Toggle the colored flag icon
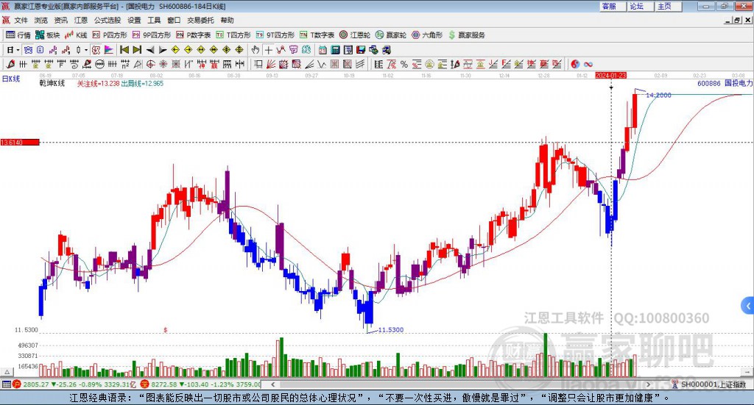Image resolution: width=754 pixels, height=405 pixels. click(x=109, y=50)
